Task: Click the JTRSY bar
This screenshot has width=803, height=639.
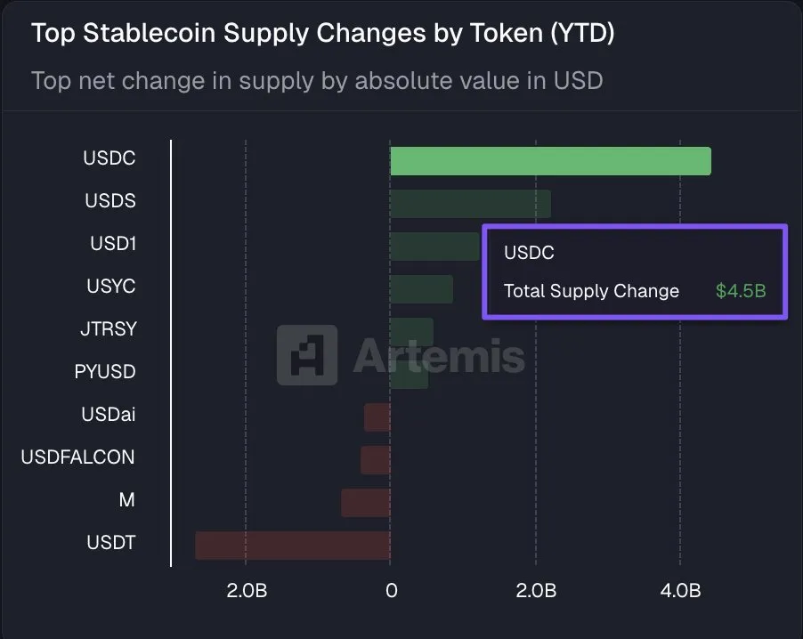Action: [x=411, y=332]
